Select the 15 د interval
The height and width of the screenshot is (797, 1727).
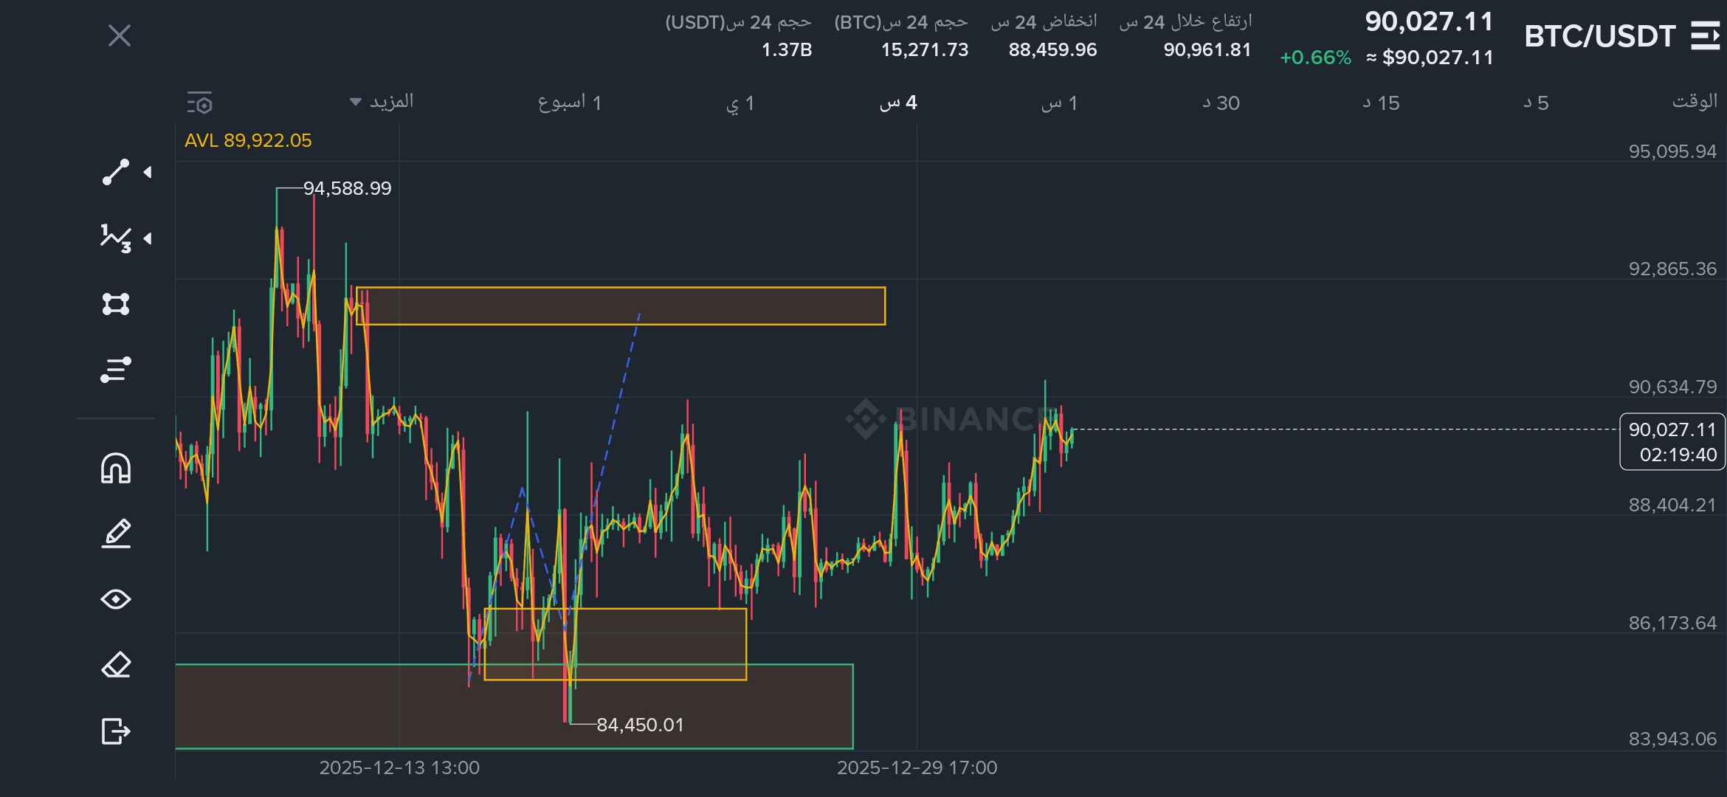(x=1381, y=103)
